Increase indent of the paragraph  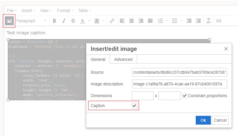click(x=198, y=21)
